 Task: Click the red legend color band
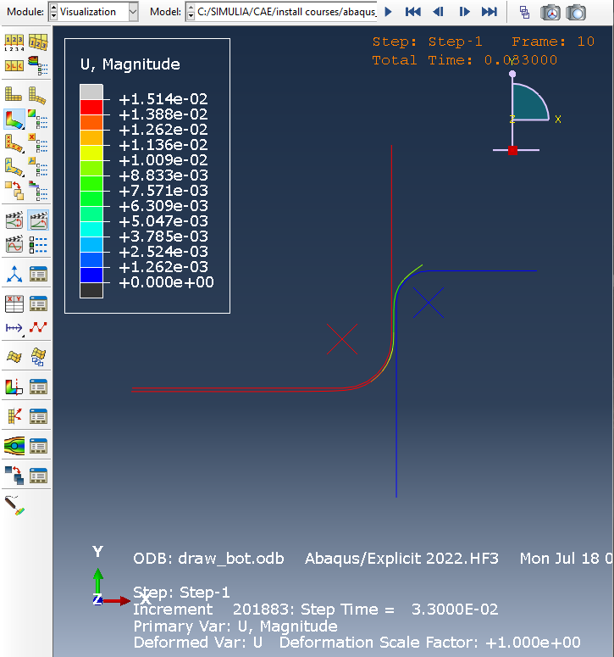click(x=91, y=108)
